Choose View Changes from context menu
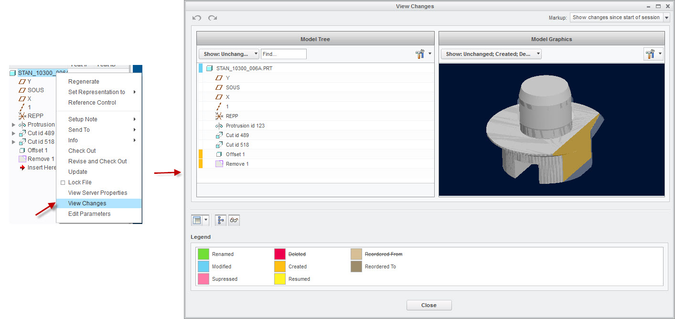Image resolution: width=675 pixels, height=319 pixels. [87, 203]
